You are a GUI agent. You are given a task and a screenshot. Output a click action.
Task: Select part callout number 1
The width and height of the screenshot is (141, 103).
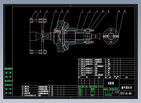click(x=36, y=11)
